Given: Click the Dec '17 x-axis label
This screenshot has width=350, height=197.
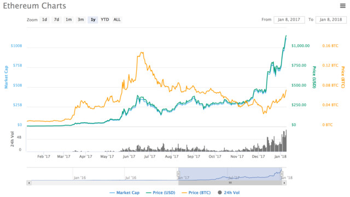Looking at the screenshot, I should [x=259, y=157].
